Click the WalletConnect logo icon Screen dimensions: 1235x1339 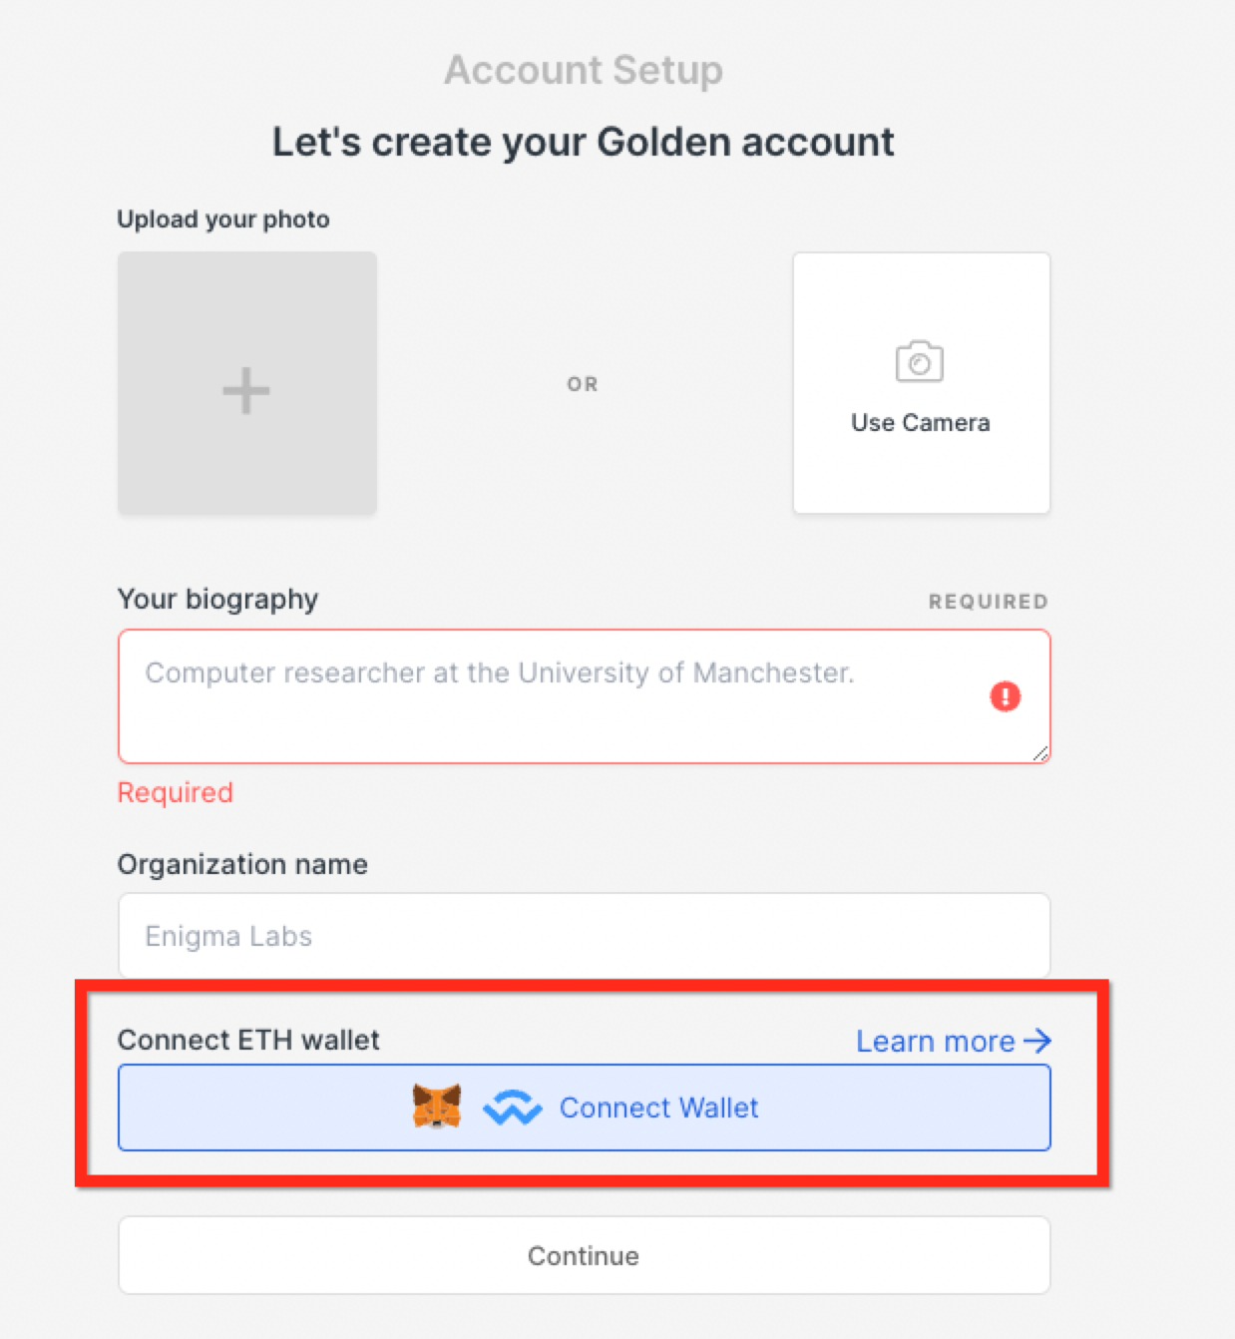point(512,1108)
